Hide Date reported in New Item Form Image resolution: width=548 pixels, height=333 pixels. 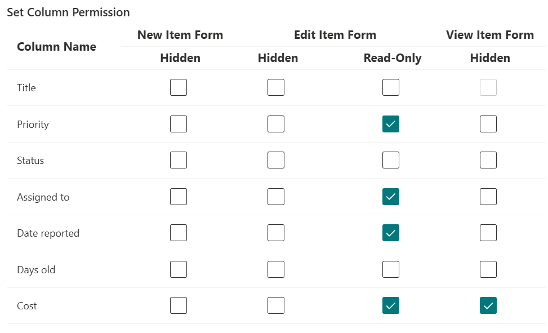coord(178,233)
